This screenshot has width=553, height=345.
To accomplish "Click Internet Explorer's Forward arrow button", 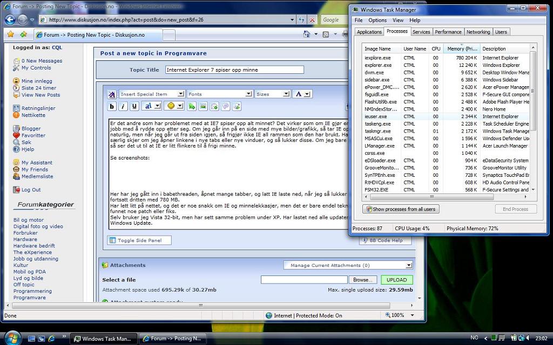I will [x=23, y=20].
